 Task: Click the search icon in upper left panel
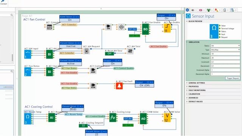(x=12, y=15)
